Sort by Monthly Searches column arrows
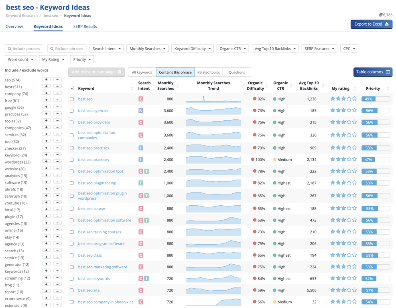Viewport: 396px width, 308px height. pos(178,85)
